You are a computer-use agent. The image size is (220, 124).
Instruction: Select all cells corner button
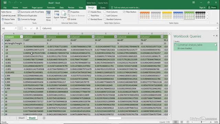(3, 33)
